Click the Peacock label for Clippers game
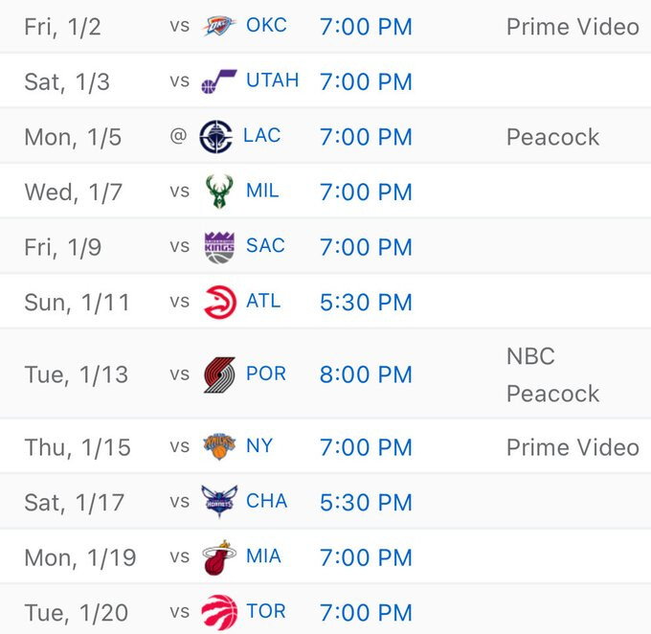The width and height of the screenshot is (651, 634). (552, 137)
